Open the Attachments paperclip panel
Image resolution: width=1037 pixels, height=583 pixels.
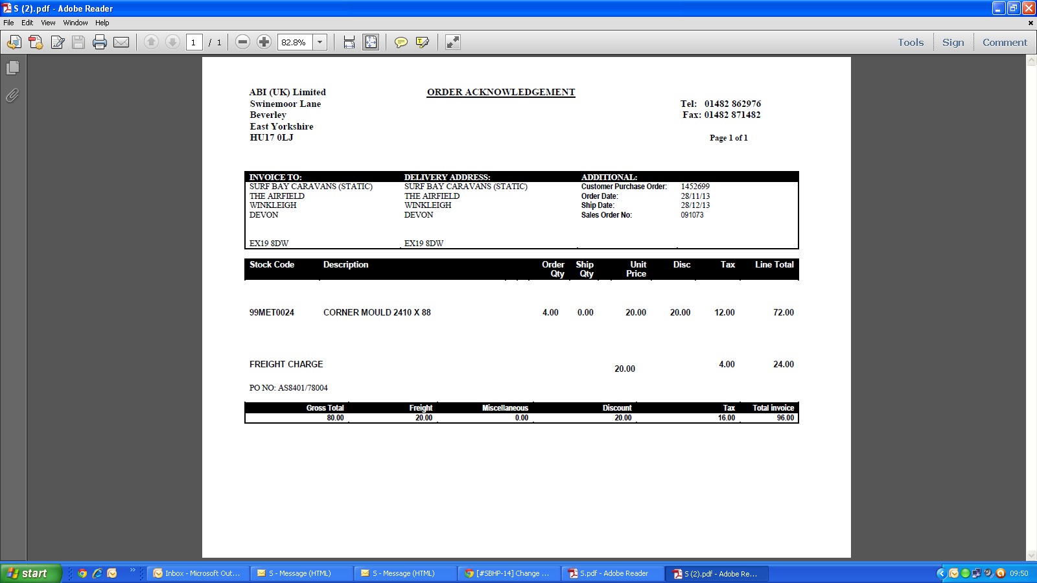point(12,96)
